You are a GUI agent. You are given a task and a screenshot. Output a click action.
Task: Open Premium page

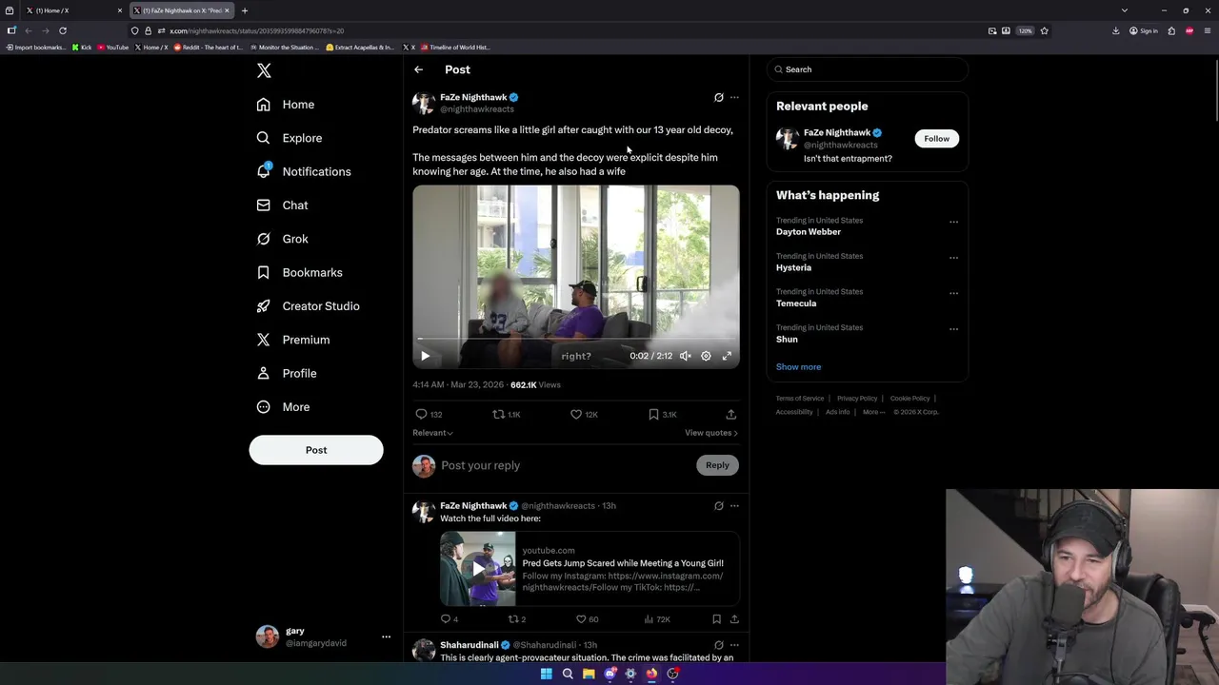(x=293, y=340)
